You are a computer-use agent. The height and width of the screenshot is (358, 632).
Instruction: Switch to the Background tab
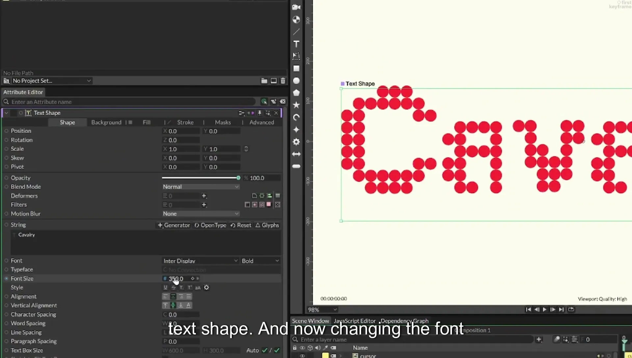point(106,122)
